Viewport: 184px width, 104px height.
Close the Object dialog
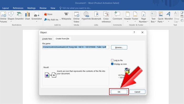click(x=142, y=32)
